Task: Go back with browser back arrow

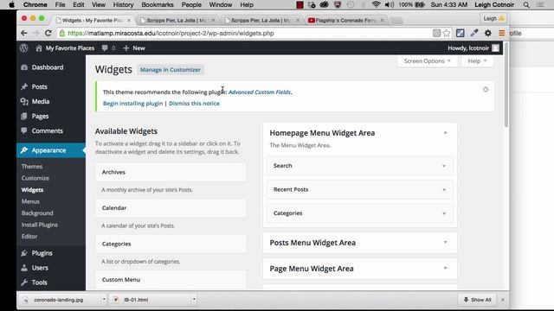Action: click(x=23, y=33)
